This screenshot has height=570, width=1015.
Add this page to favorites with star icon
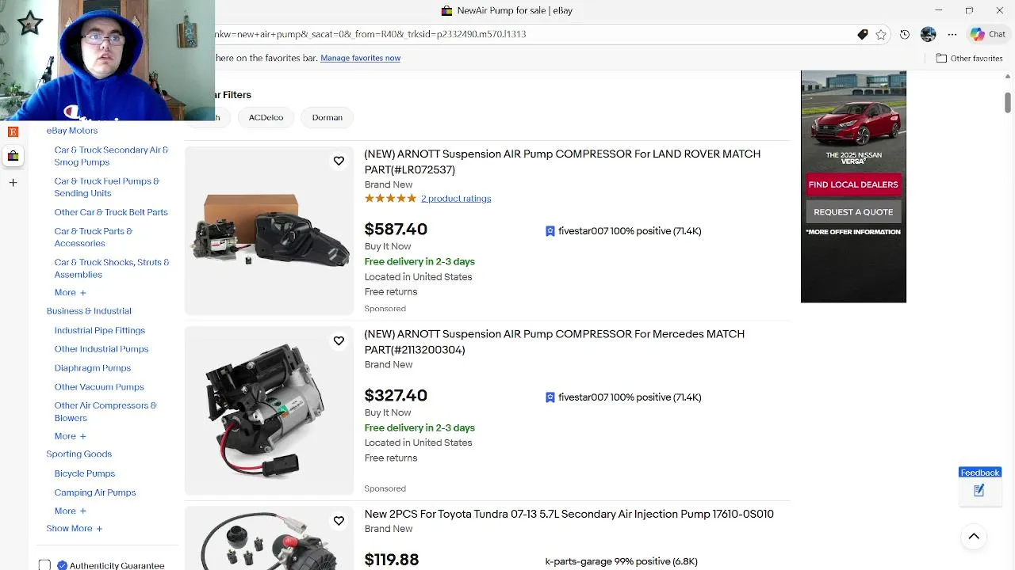tap(881, 34)
